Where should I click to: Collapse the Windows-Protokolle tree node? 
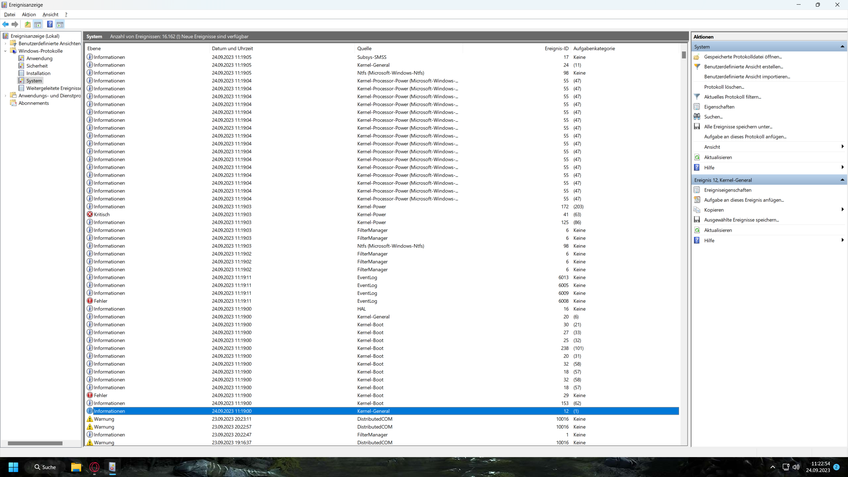click(x=5, y=51)
